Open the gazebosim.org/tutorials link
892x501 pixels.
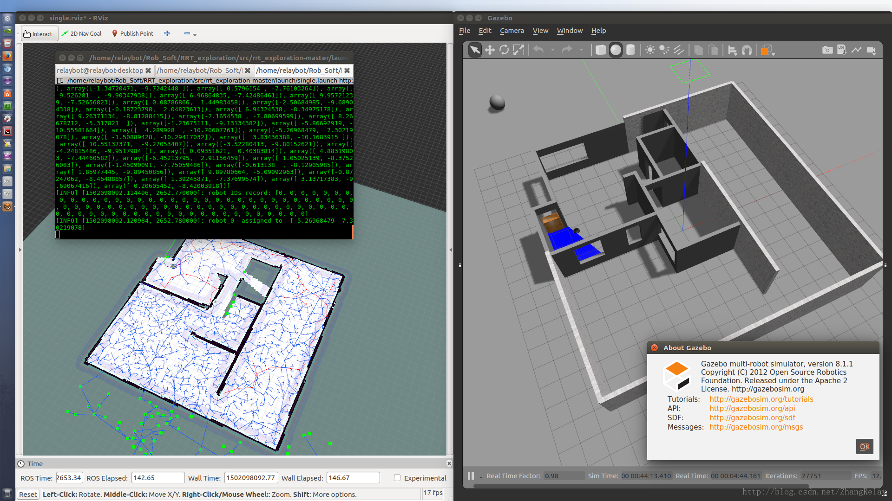pyautogui.click(x=761, y=399)
